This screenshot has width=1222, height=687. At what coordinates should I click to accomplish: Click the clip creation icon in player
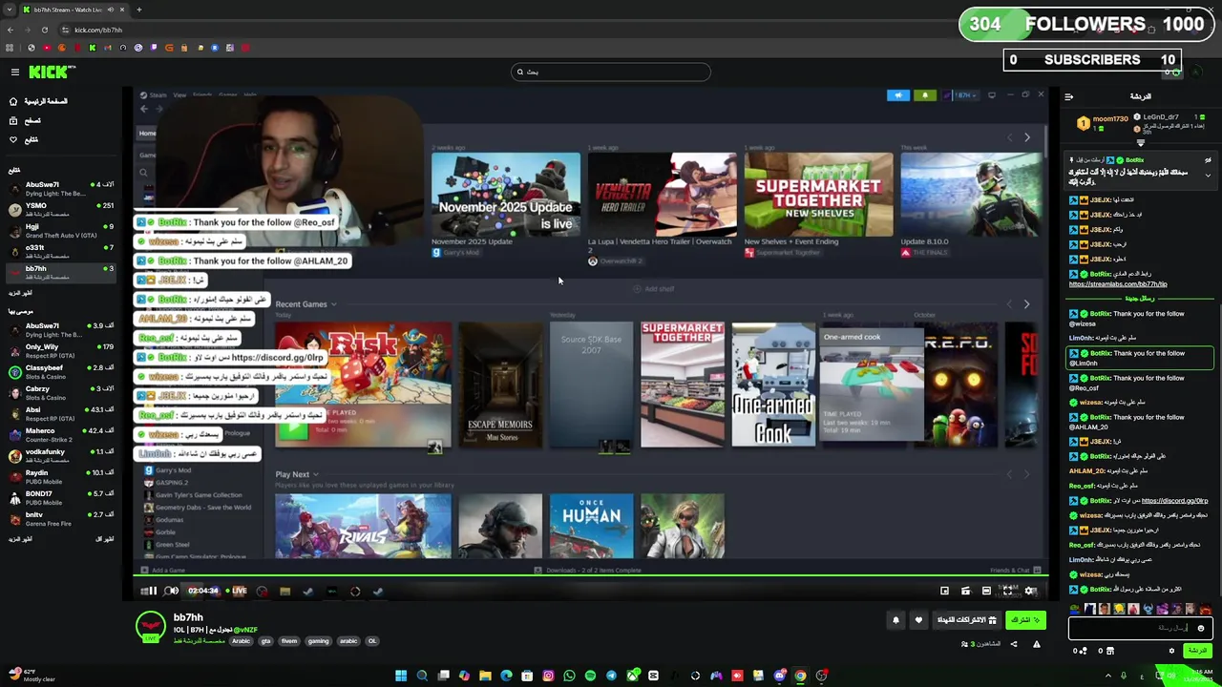point(965,591)
